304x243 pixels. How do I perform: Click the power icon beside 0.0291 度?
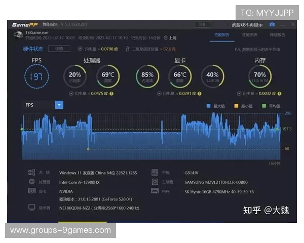click(x=159, y=94)
